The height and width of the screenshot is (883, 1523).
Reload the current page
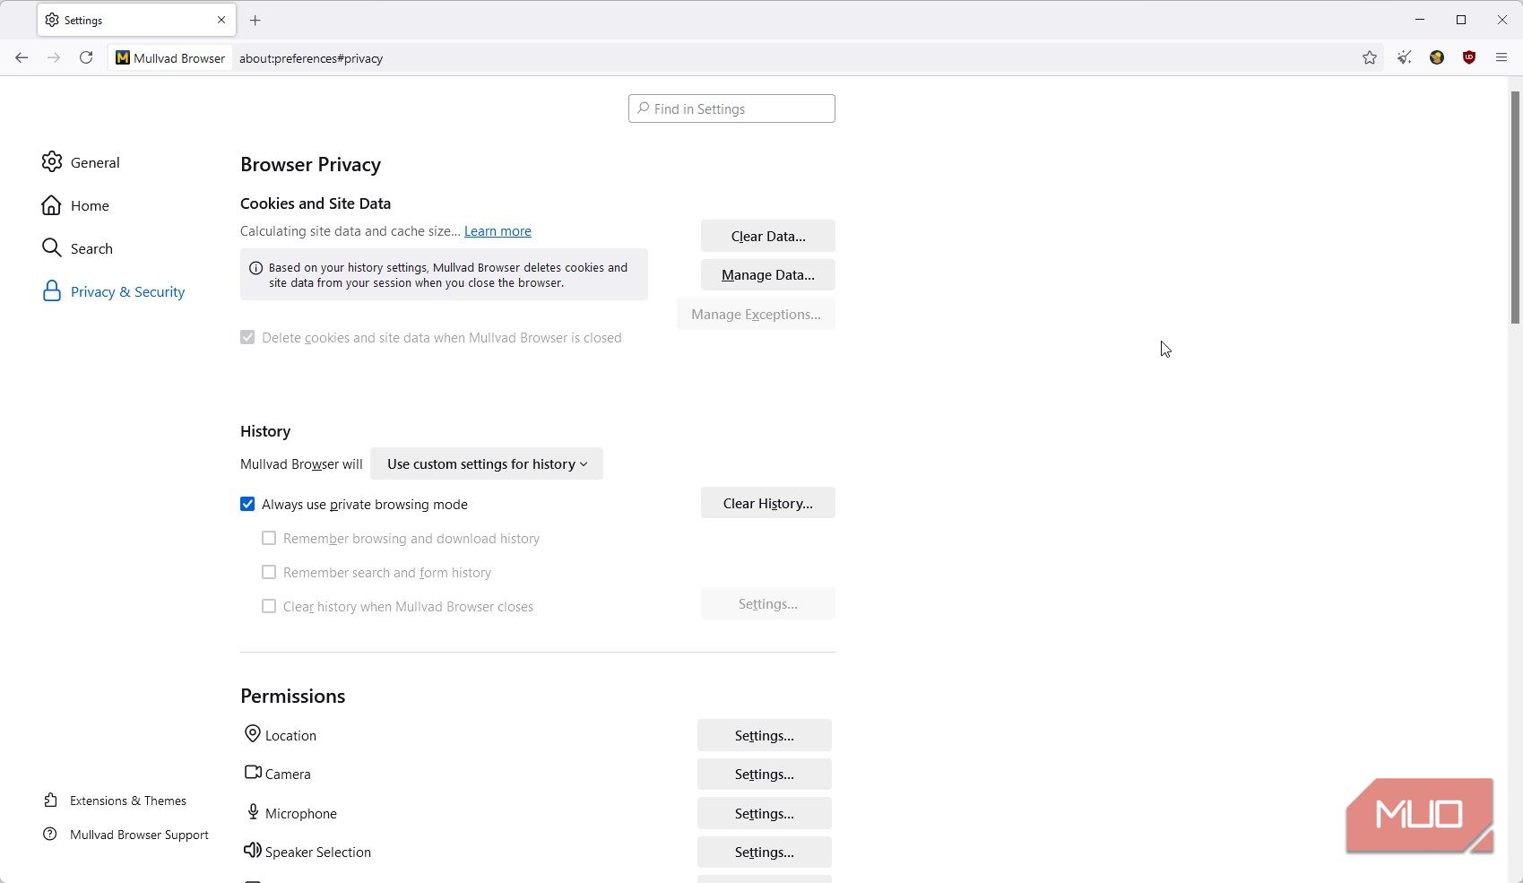point(86,57)
